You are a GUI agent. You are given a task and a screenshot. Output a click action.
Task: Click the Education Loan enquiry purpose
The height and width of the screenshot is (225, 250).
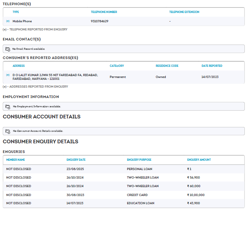(x=140, y=203)
